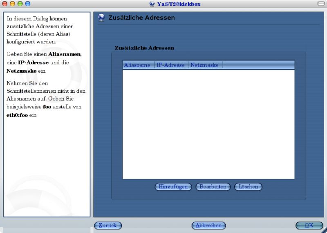Sort table by Aliasname column
This screenshot has height=233, width=327.
click(x=137, y=65)
